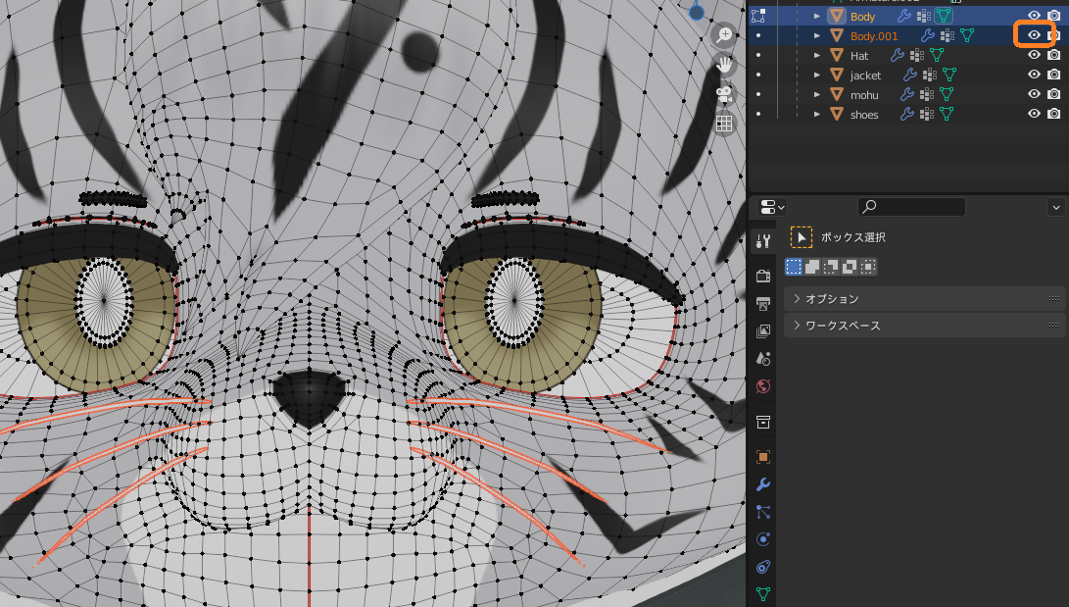Image resolution: width=1069 pixels, height=607 pixels.
Task: Click the modifiers wrench icon on Hat row
Action: click(x=898, y=55)
